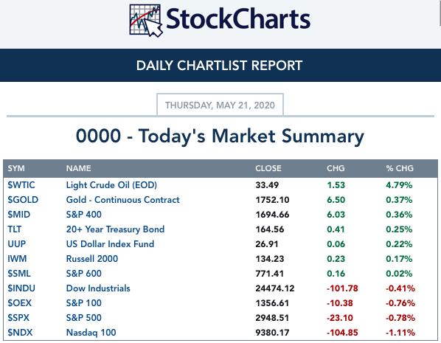Select the $GOLD symbol link

(23, 200)
